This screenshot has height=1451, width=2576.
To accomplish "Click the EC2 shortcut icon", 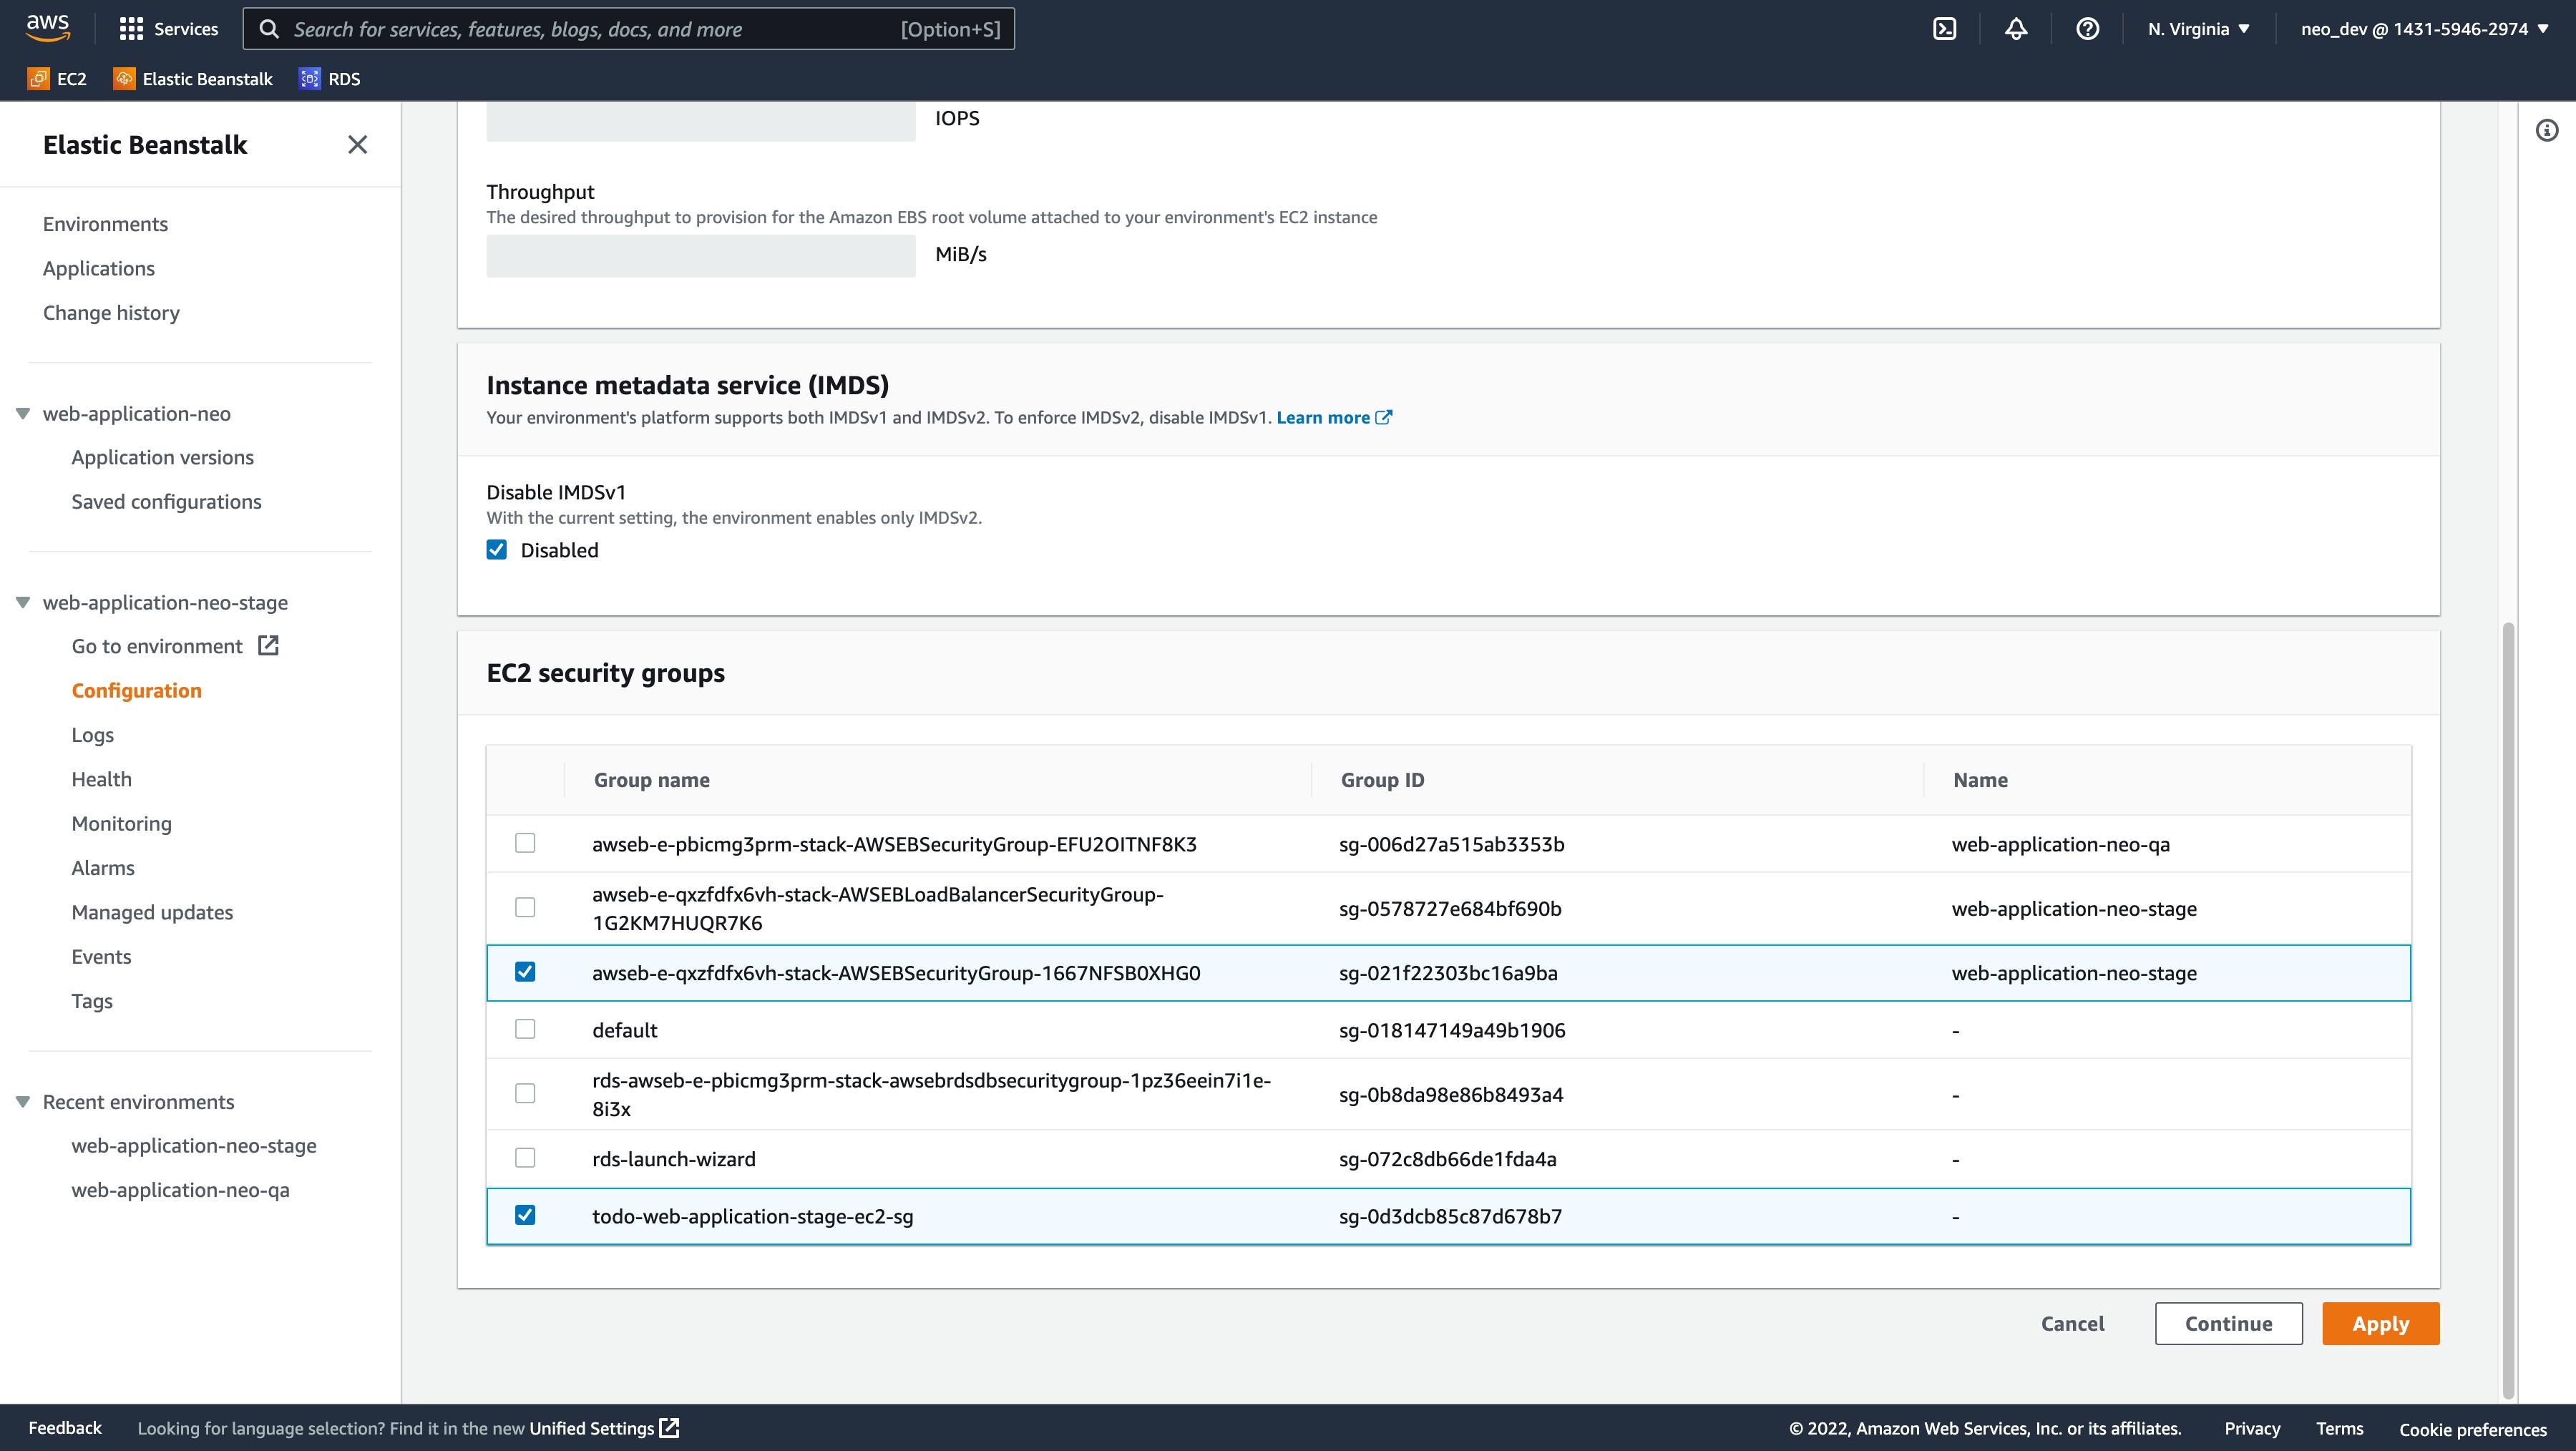I will tap(38, 79).
